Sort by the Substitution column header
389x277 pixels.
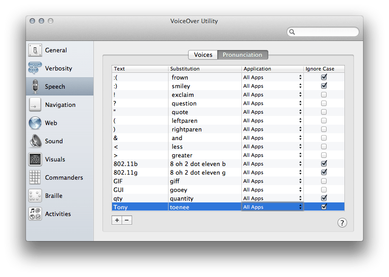(205, 69)
